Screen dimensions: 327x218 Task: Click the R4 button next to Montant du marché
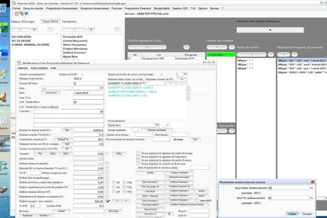point(67,130)
